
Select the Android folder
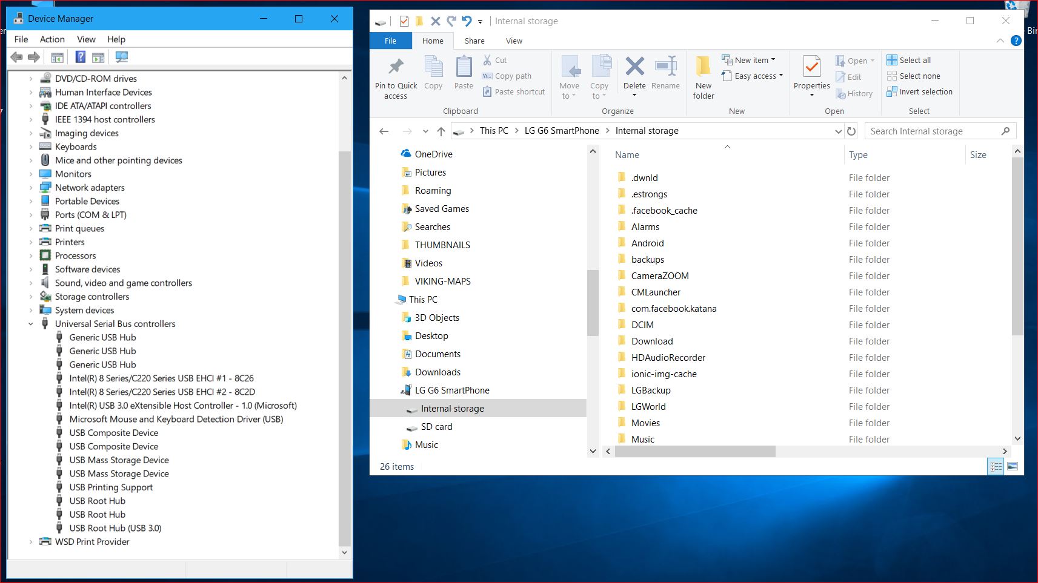point(647,243)
